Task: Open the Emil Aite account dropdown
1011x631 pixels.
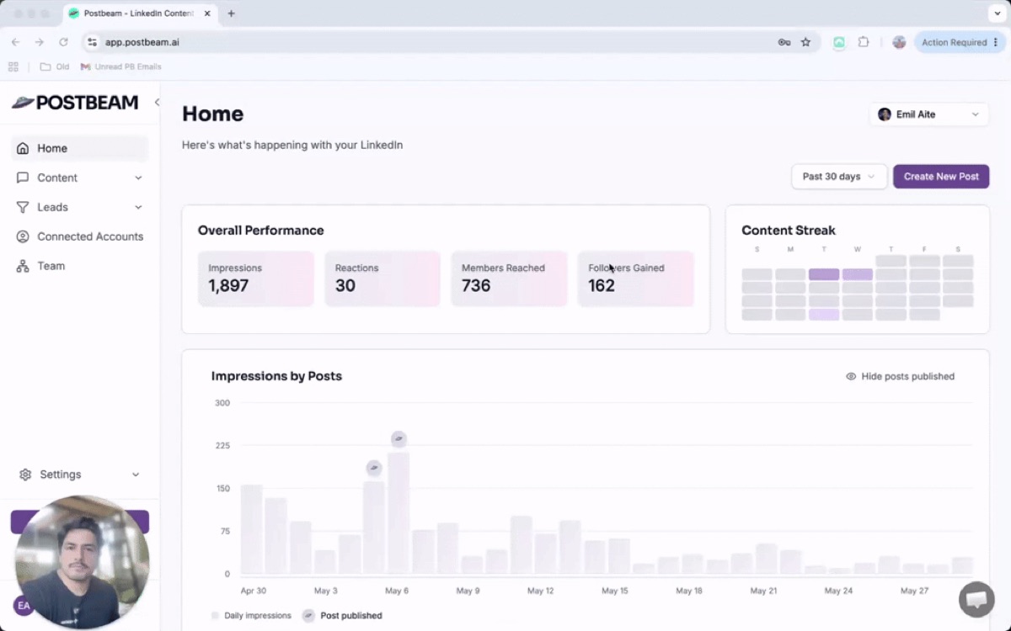Action: (x=929, y=114)
